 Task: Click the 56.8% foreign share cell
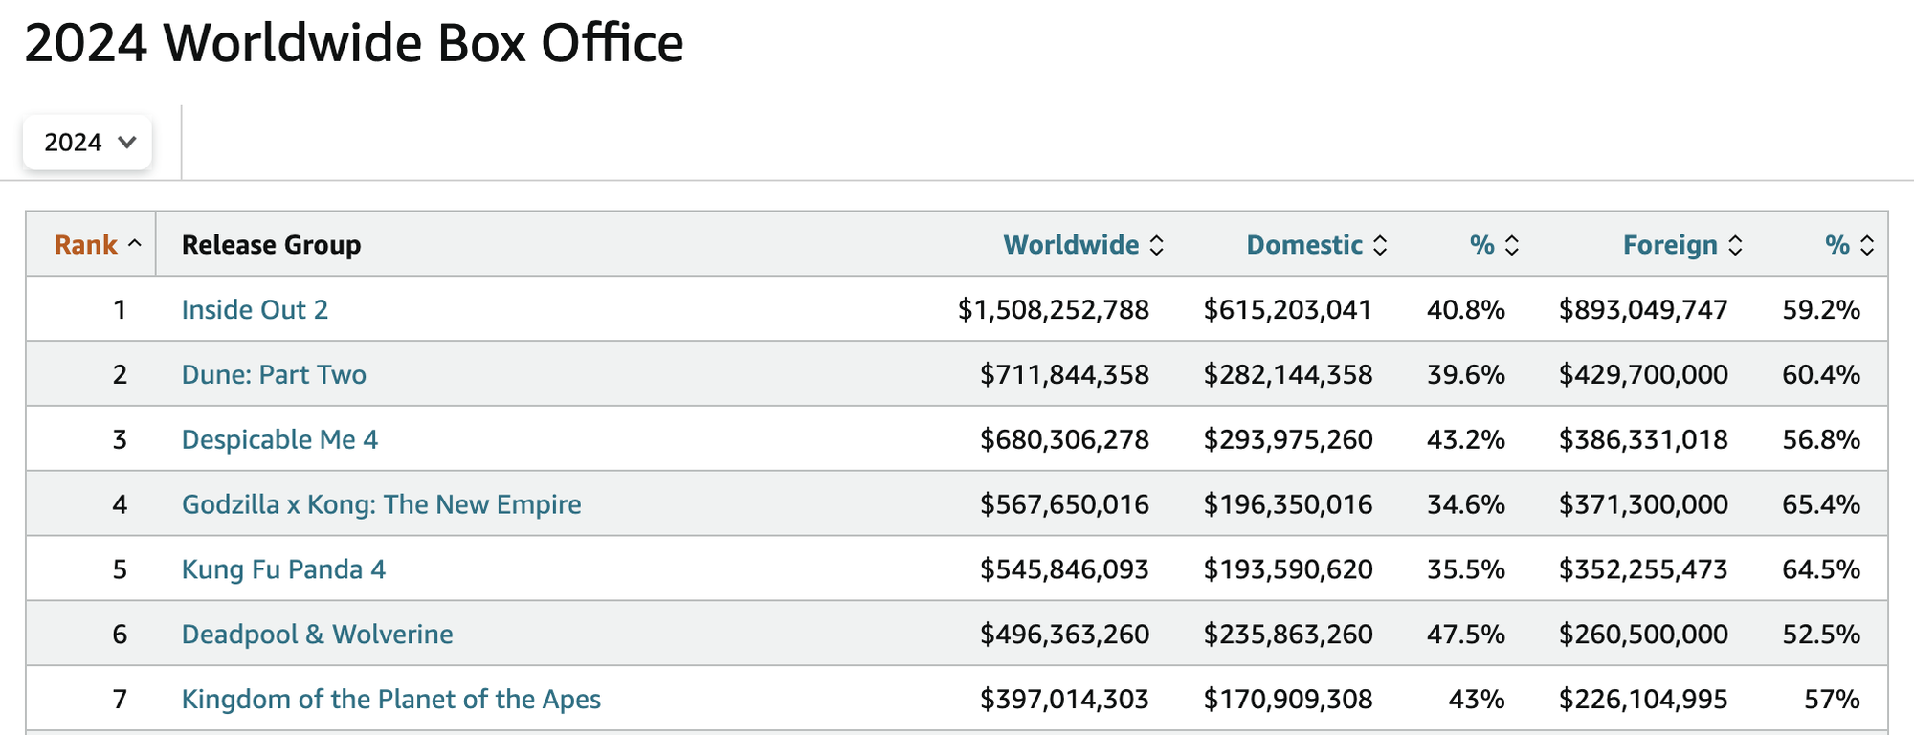click(x=1821, y=440)
